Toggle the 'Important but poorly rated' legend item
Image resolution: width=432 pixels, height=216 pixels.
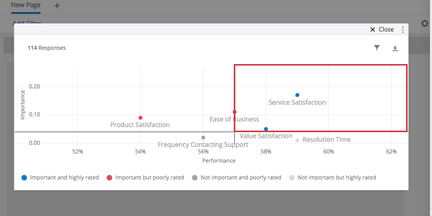(x=145, y=178)
